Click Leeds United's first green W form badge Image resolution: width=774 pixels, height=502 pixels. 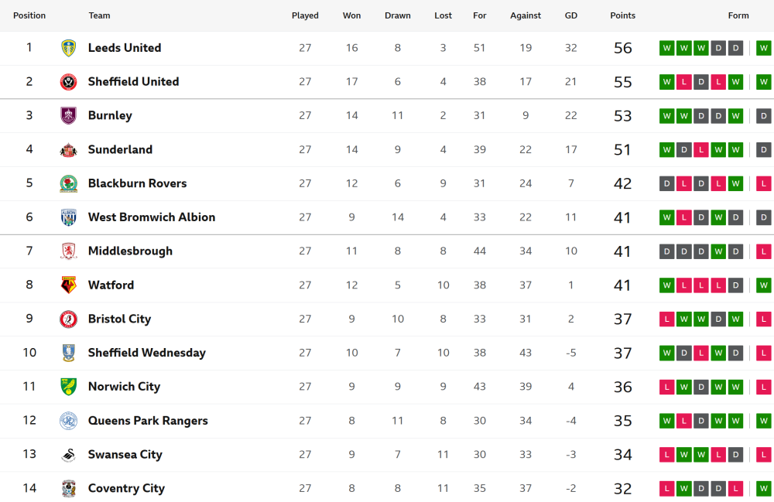[666, 48]
